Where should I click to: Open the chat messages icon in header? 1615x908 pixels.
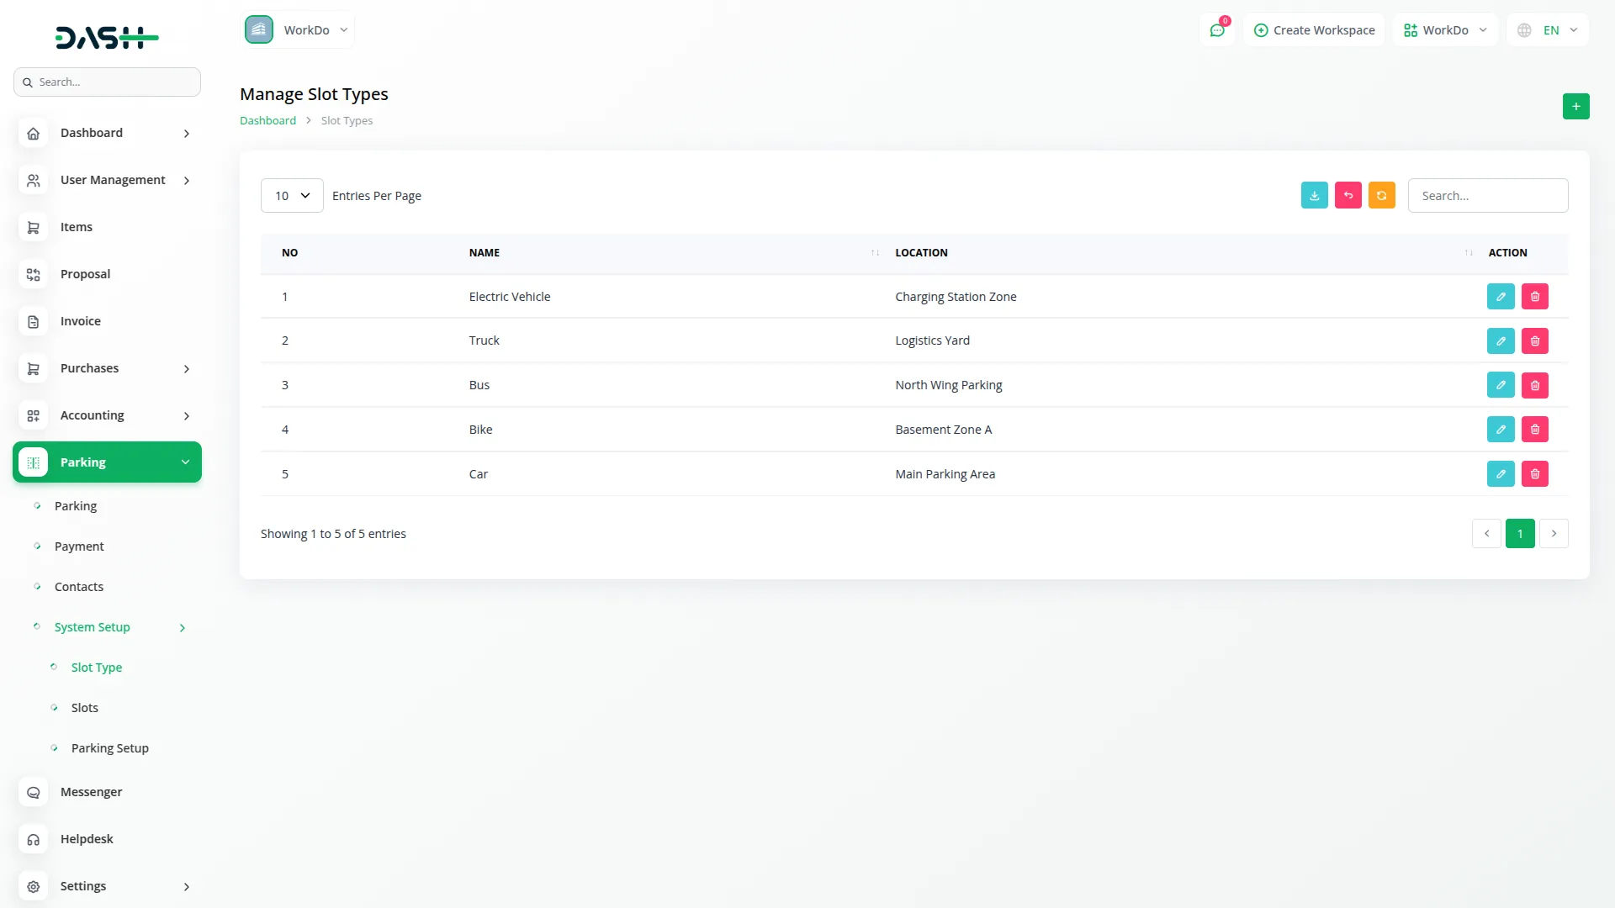[1217, 30]
